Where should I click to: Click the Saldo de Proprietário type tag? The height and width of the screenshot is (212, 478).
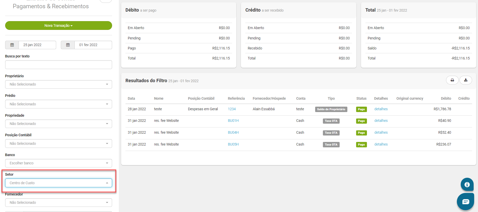pos(331,109)
